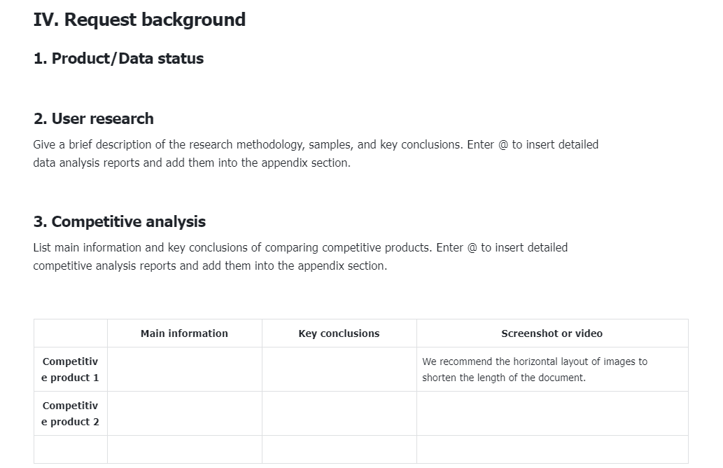Place cursor in "1. Product/Data status" heading
The image size is (723, 468).
[118, 59]
